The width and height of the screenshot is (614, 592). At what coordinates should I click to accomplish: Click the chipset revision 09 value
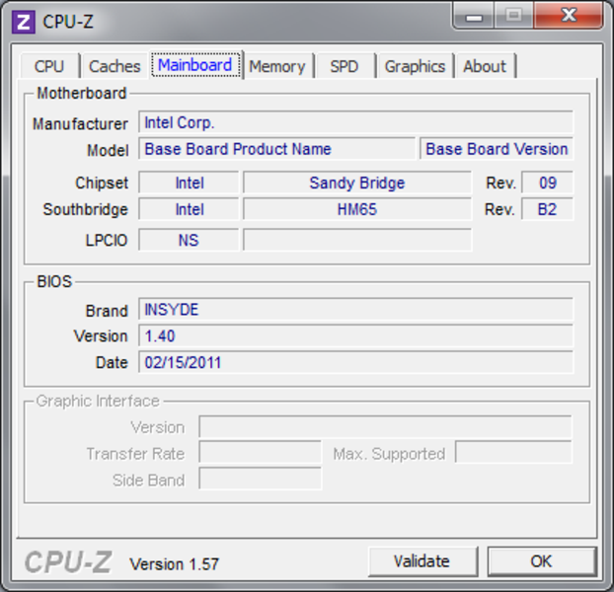pos(548,183)
